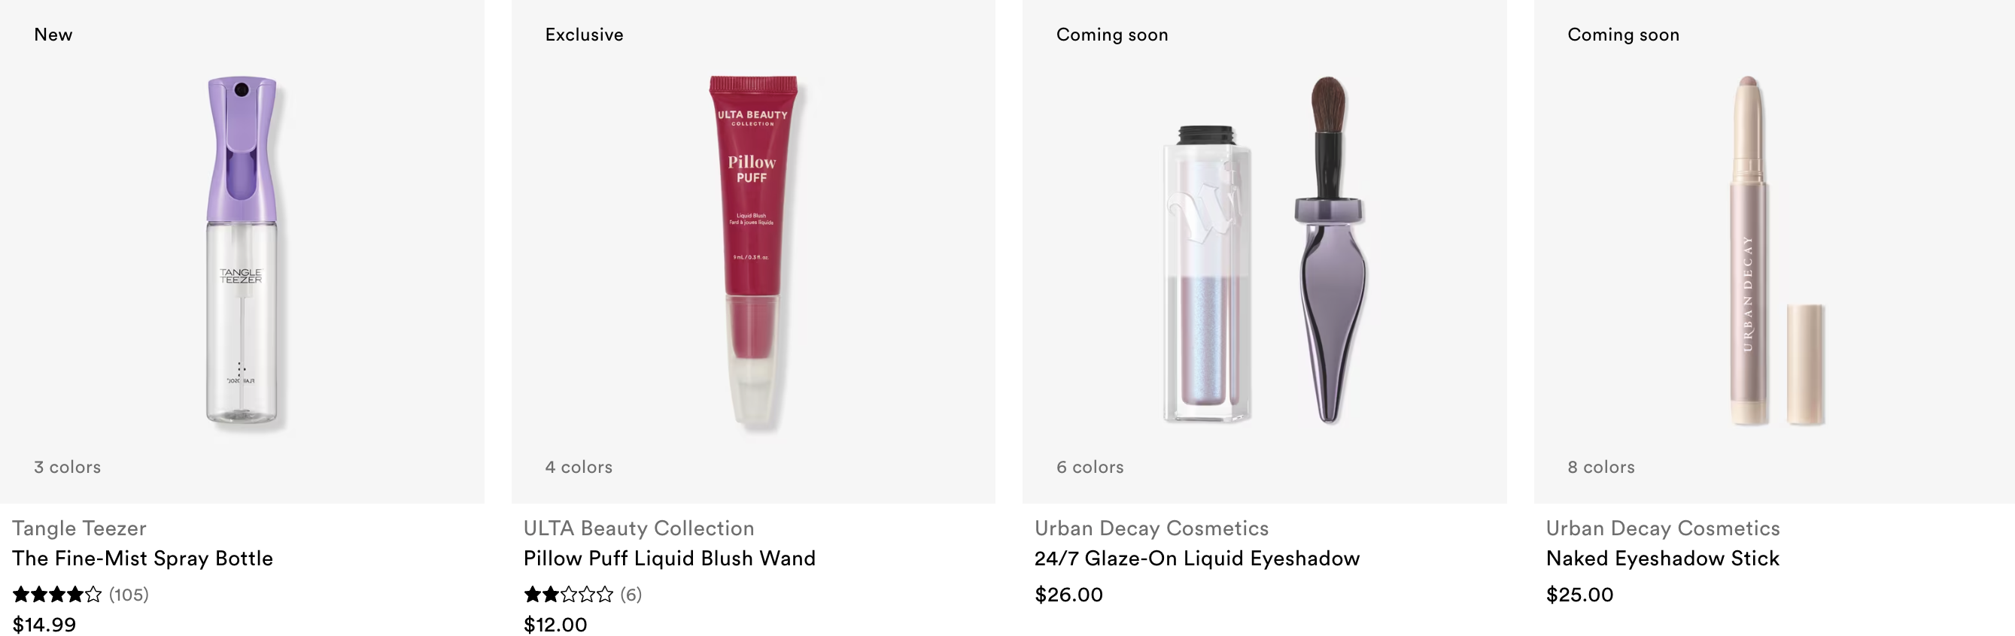Select the Tangle Teezer brand name
This screenshot has height=636, width=2015.
[79, 528]
